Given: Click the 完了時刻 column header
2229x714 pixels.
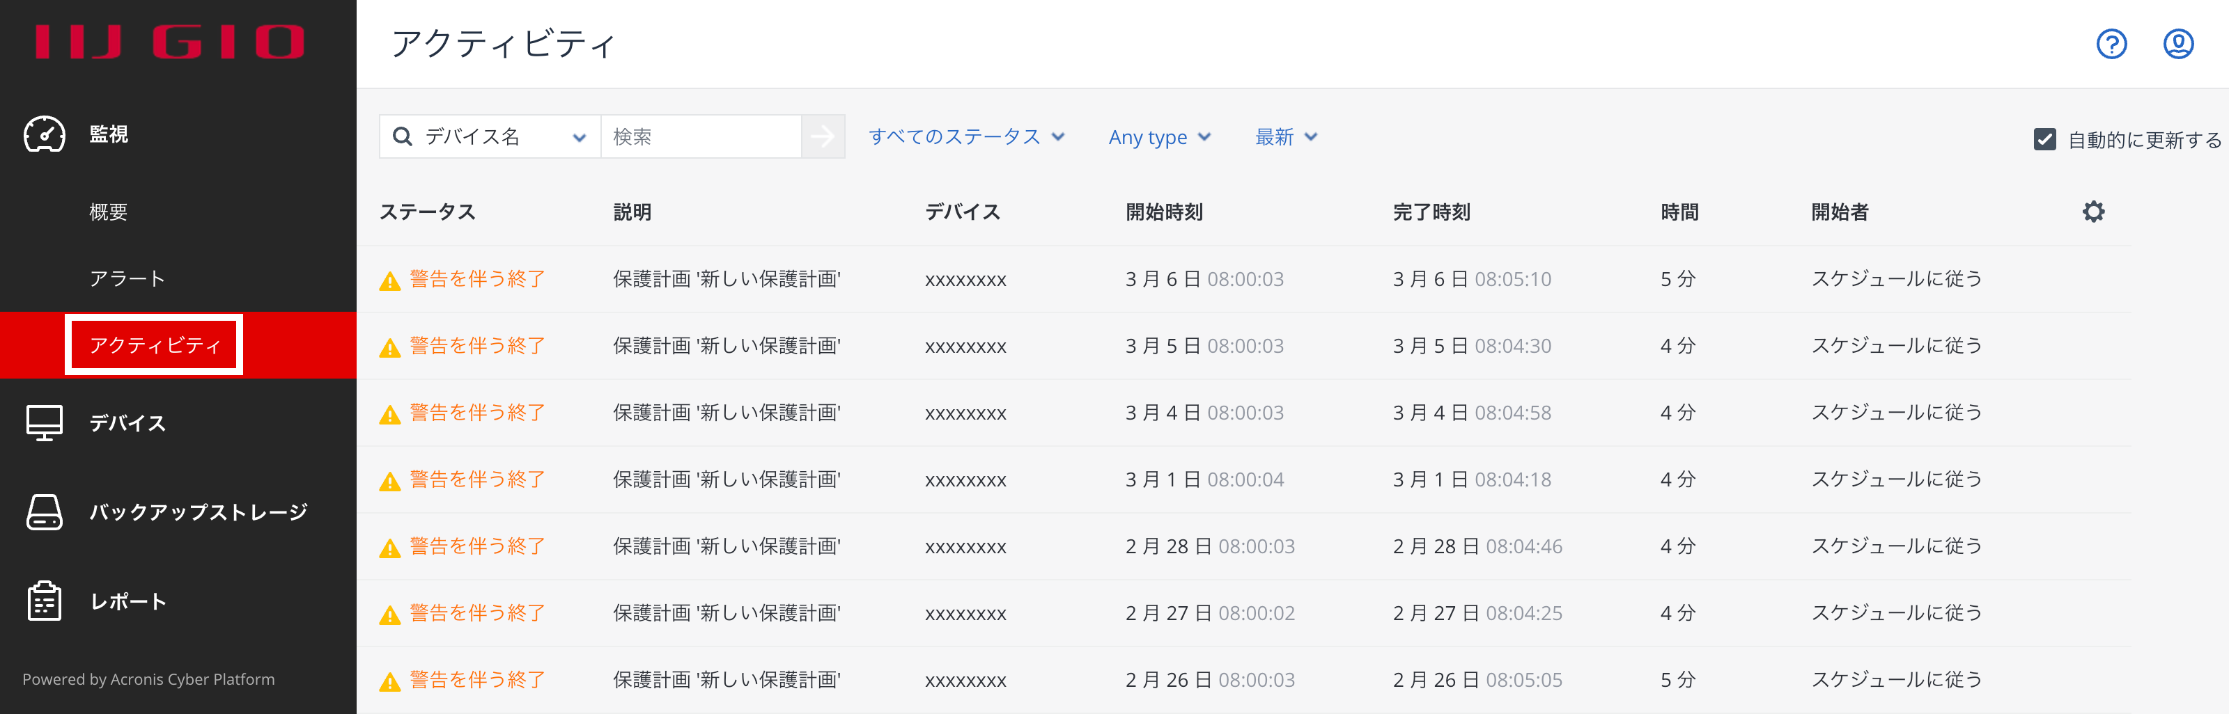Looking at the screenshot, I should click(x=1432, y=212).
